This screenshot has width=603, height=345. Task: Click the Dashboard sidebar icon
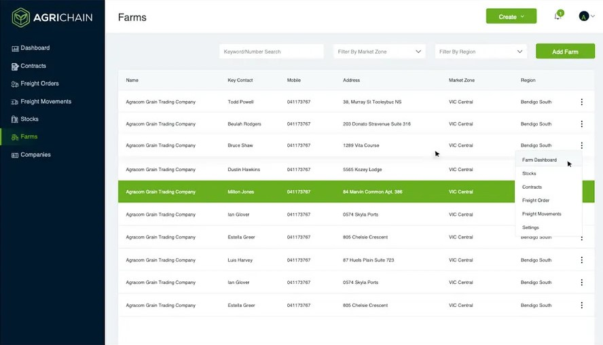coord(15,48)
